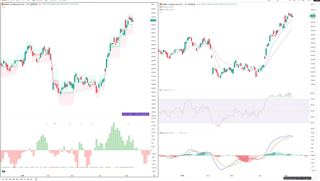Select EMA 21 close legend on right chart
Viewport: 320px width, 181px height.
coord(164,10)
